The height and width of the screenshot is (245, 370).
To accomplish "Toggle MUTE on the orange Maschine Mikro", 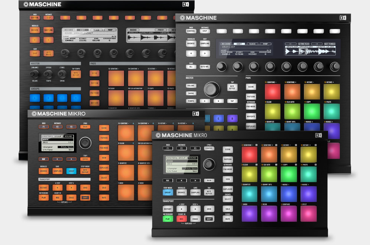I will [x=104, y=197].
